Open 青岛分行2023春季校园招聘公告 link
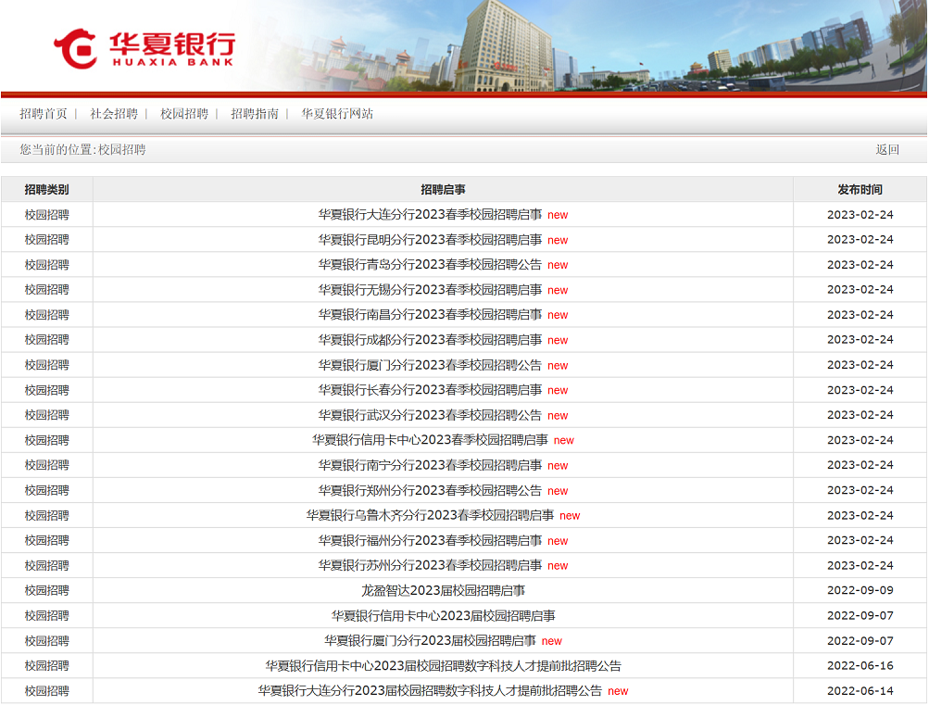Image resolution: width=929 pixels, height=705 pixels. click(x=430, y=265)
